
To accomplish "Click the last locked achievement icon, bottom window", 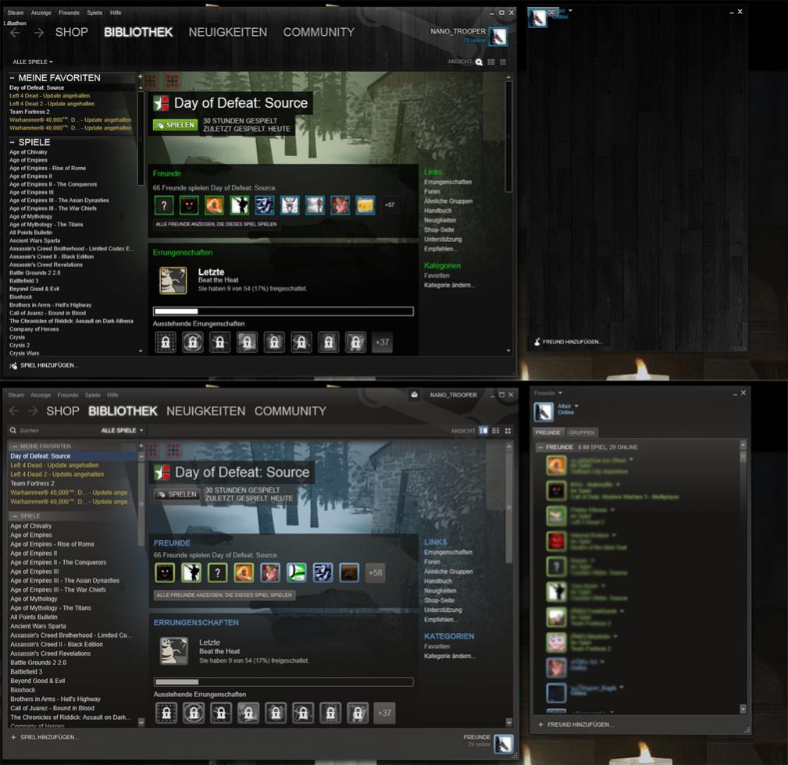I will (358, 713).
